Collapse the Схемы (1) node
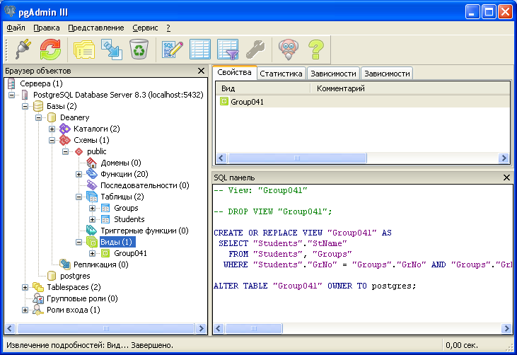 click(52, 140)
